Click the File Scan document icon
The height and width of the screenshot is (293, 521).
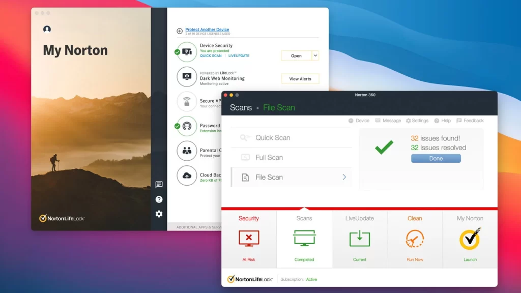(245, 178)
